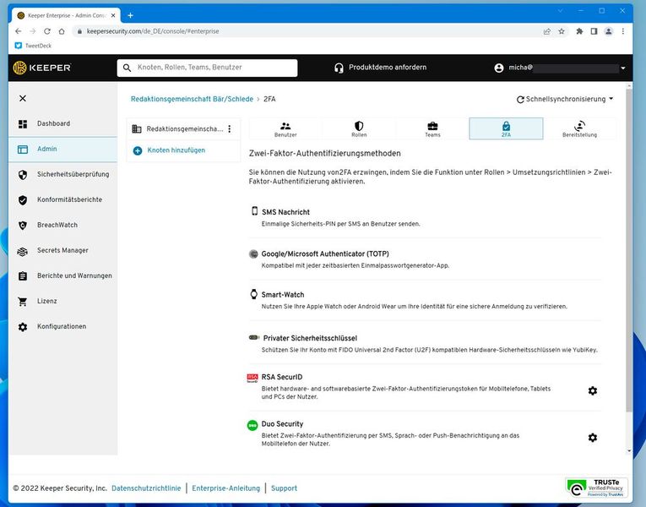This screenshot has height=507, width=646.
Task: Click the browser home icon
Action: [62, 31]
